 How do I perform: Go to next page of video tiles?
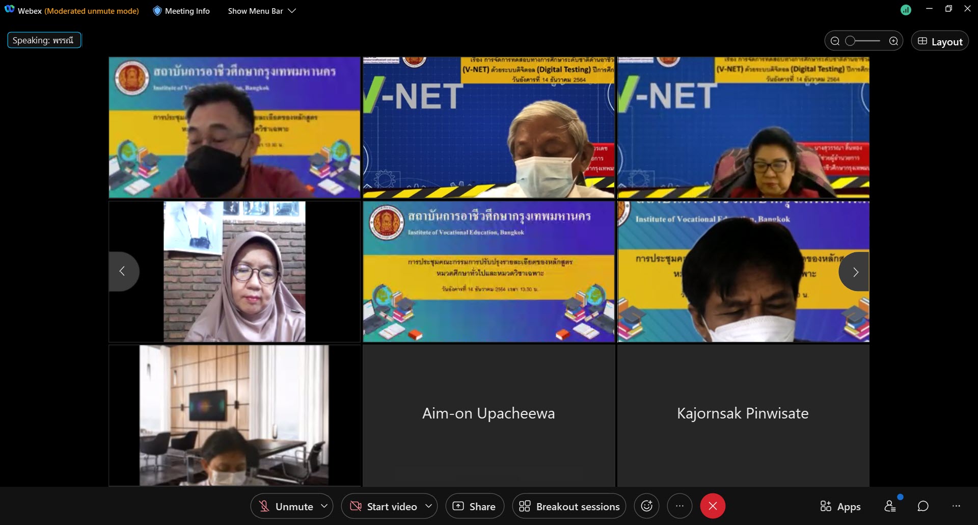click(855, 272)
